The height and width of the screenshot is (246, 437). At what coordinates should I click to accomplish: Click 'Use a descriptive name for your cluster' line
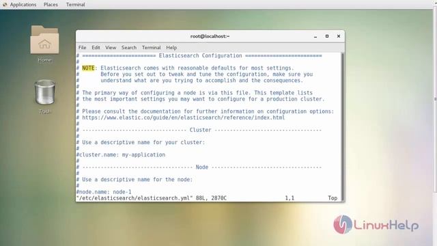pos(141,142)
